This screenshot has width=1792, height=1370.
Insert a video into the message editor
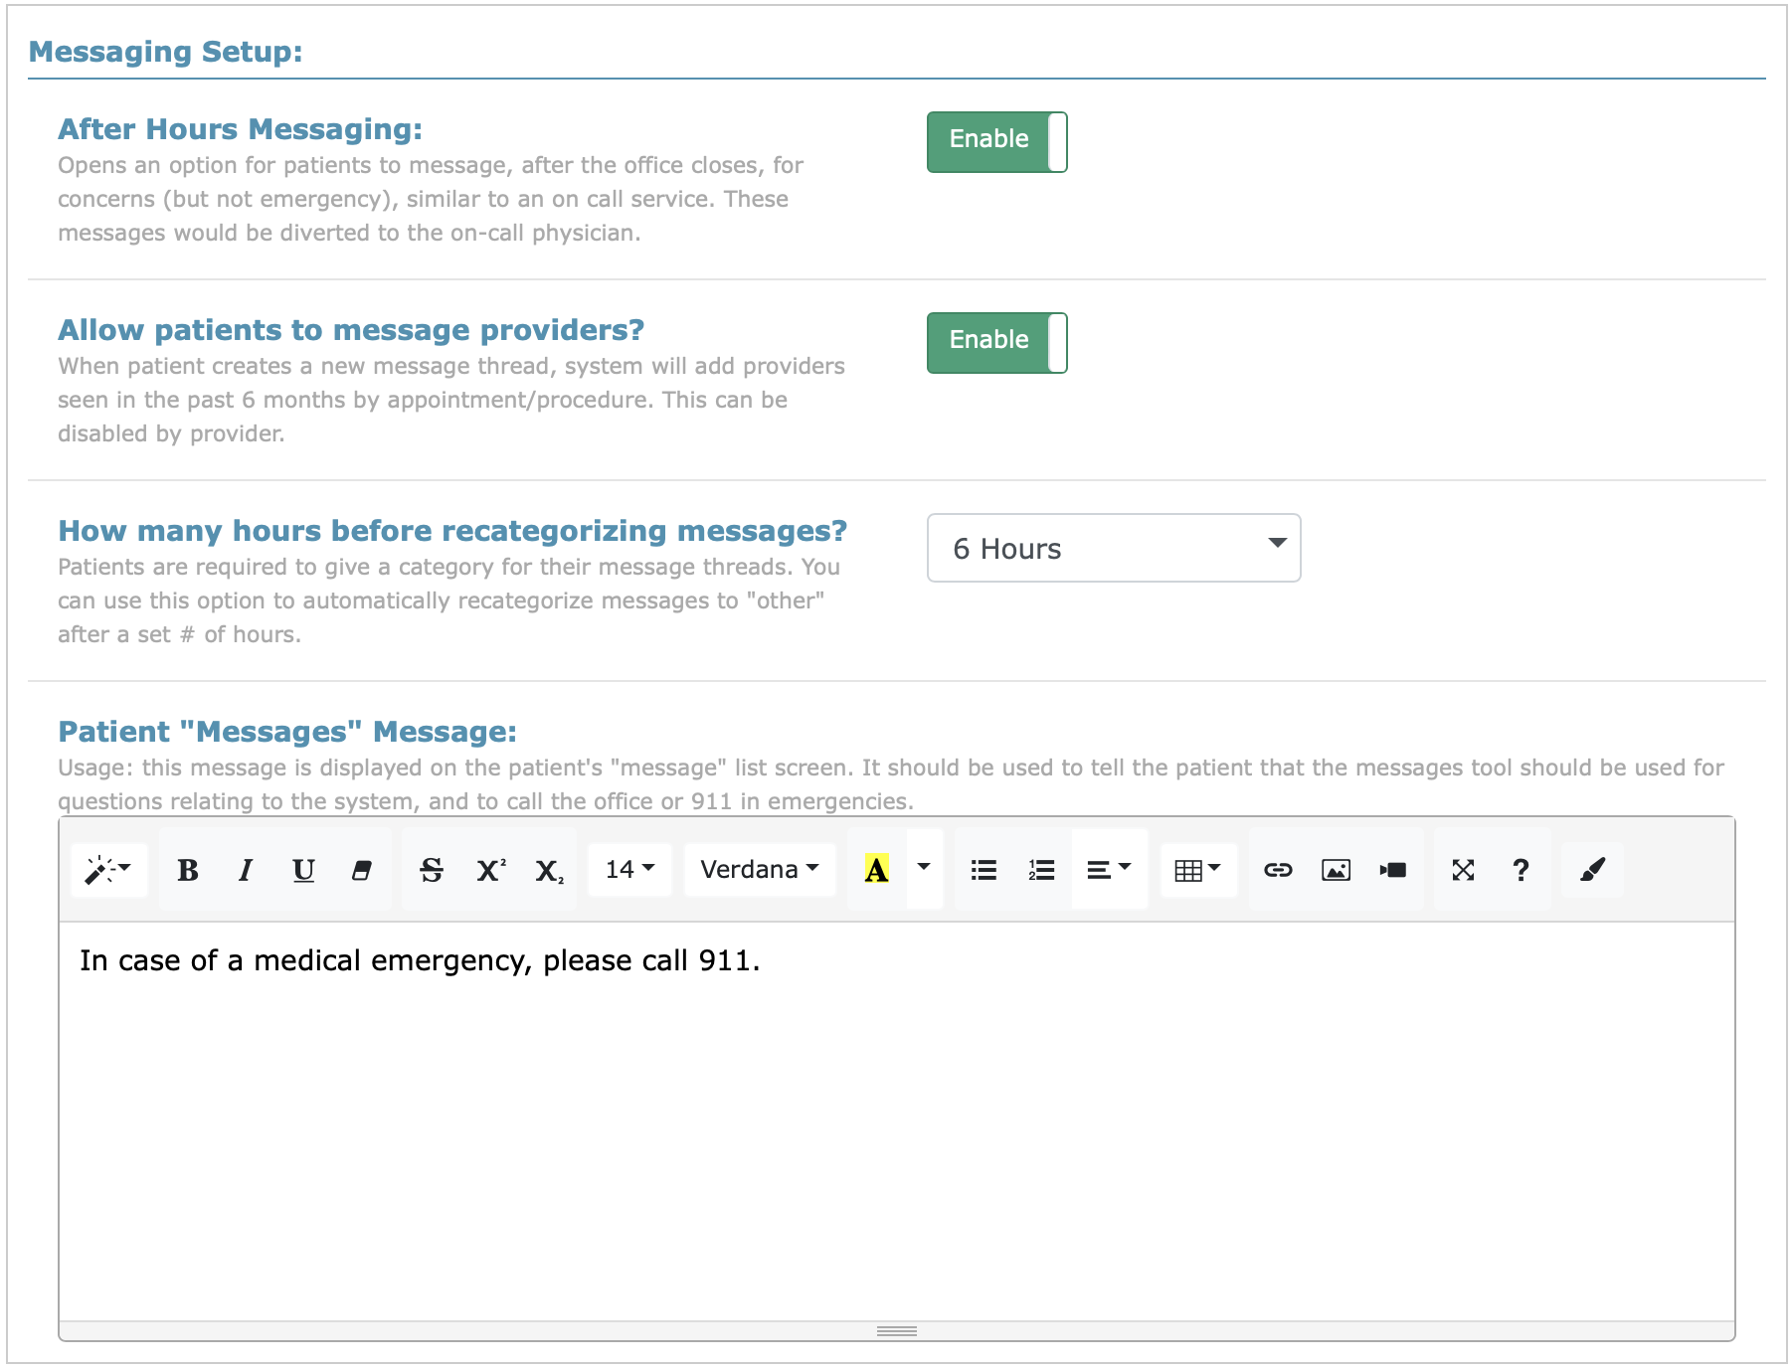[1393, 869]
